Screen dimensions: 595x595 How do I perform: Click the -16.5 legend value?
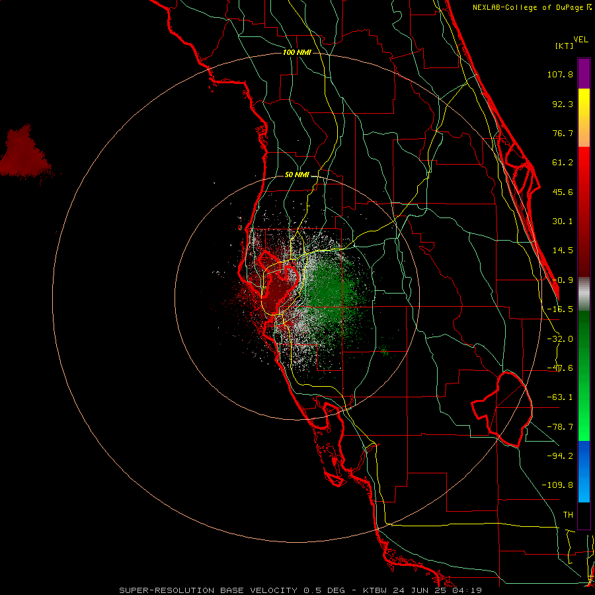[x=560, y=309]
